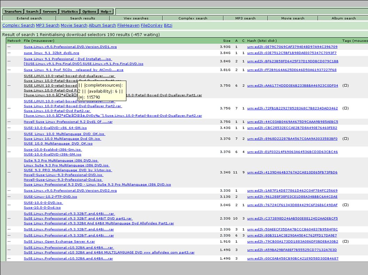Download Suse Linux 9.1 Prof 5CDs exe file

(x=73, y=70)
